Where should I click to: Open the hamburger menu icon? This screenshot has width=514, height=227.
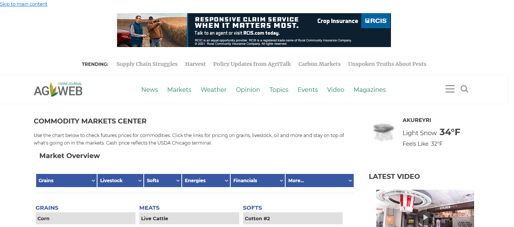[450, 89]
